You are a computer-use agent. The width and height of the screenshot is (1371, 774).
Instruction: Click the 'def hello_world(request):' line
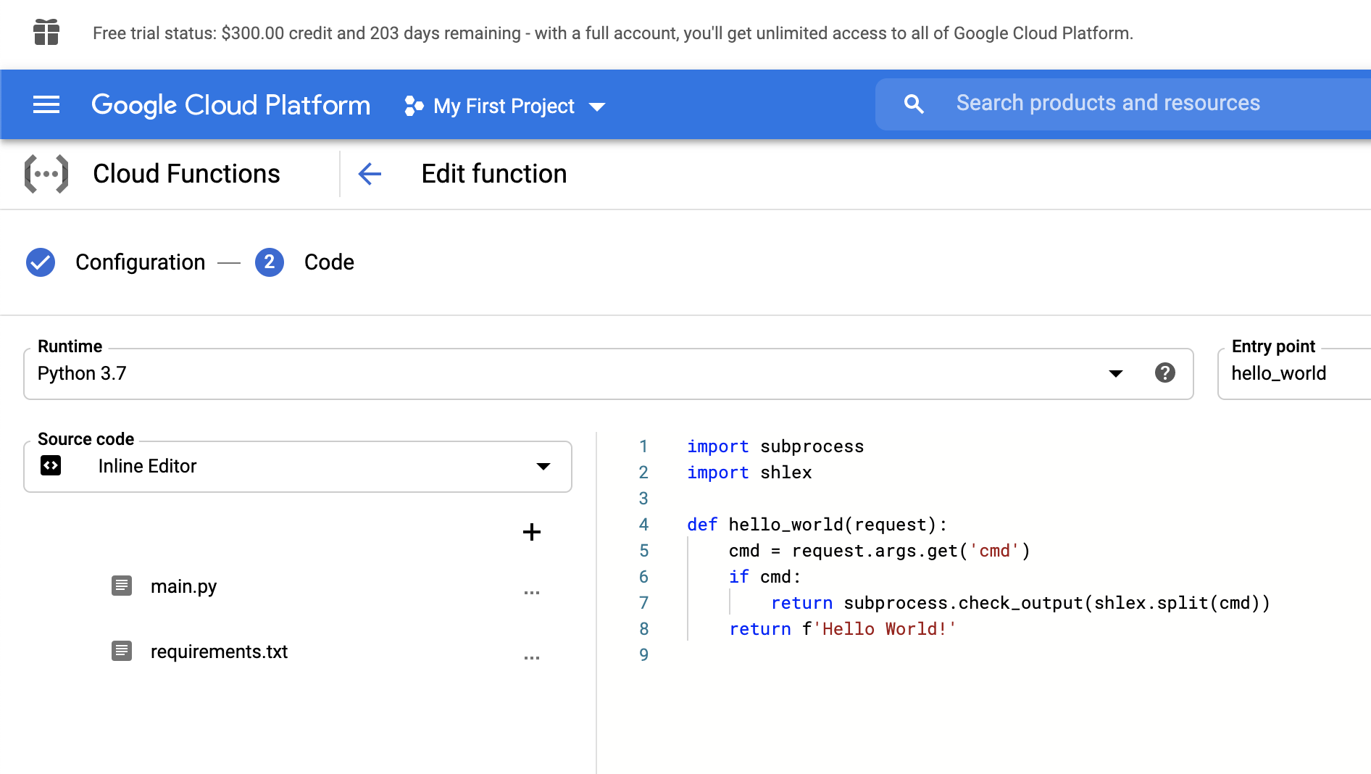pos(817,525)
